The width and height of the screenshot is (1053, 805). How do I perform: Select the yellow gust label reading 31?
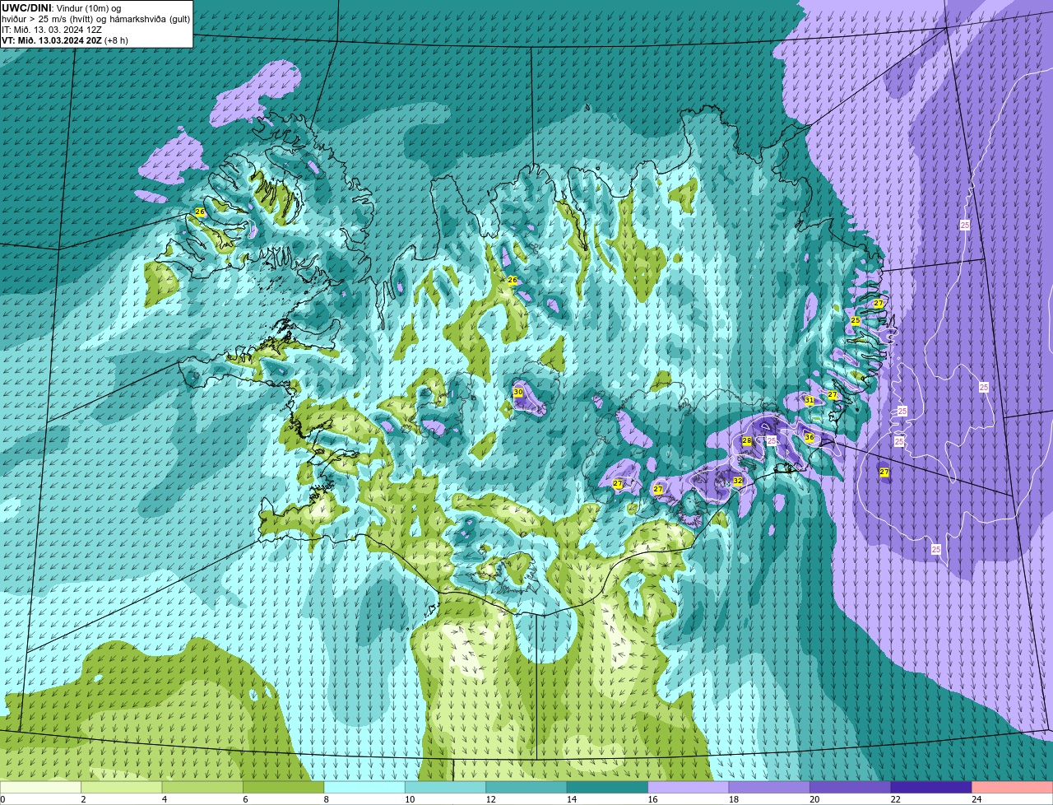click(809, 401)
